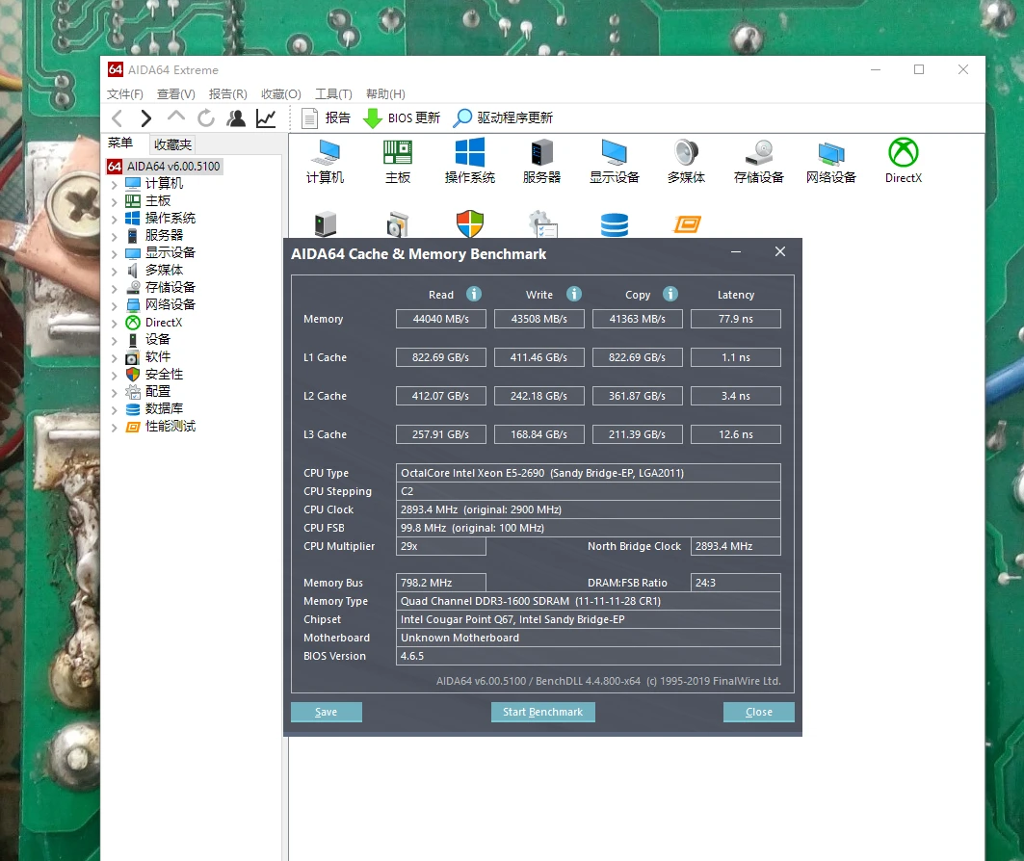Expand the 显示设备 tree node
Screen dimensions: 1024x861
(115, 254)
